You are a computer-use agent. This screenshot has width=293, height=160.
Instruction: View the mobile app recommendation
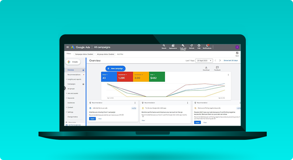click(143, 120)
